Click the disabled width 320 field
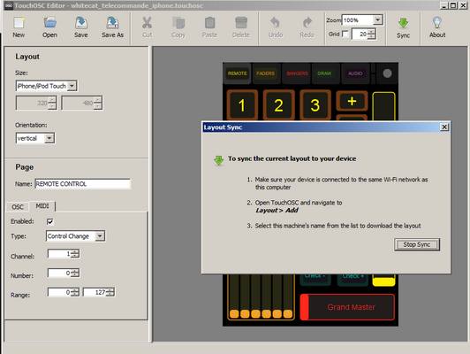Viewport: 470px width, 354px height. [36, 103]
